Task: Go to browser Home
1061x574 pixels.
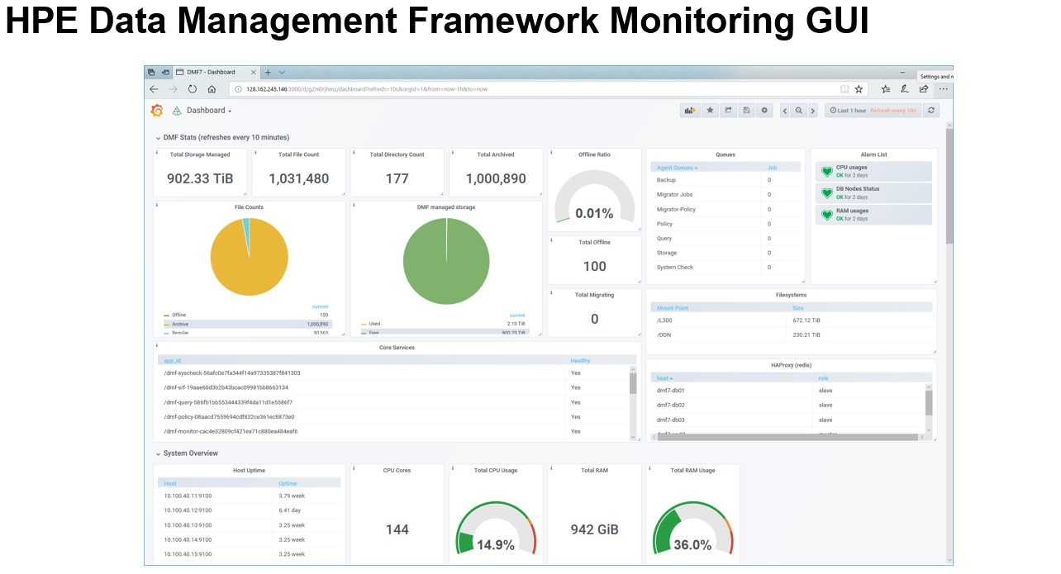Action: pyautogui.click(x=212, y=89)
